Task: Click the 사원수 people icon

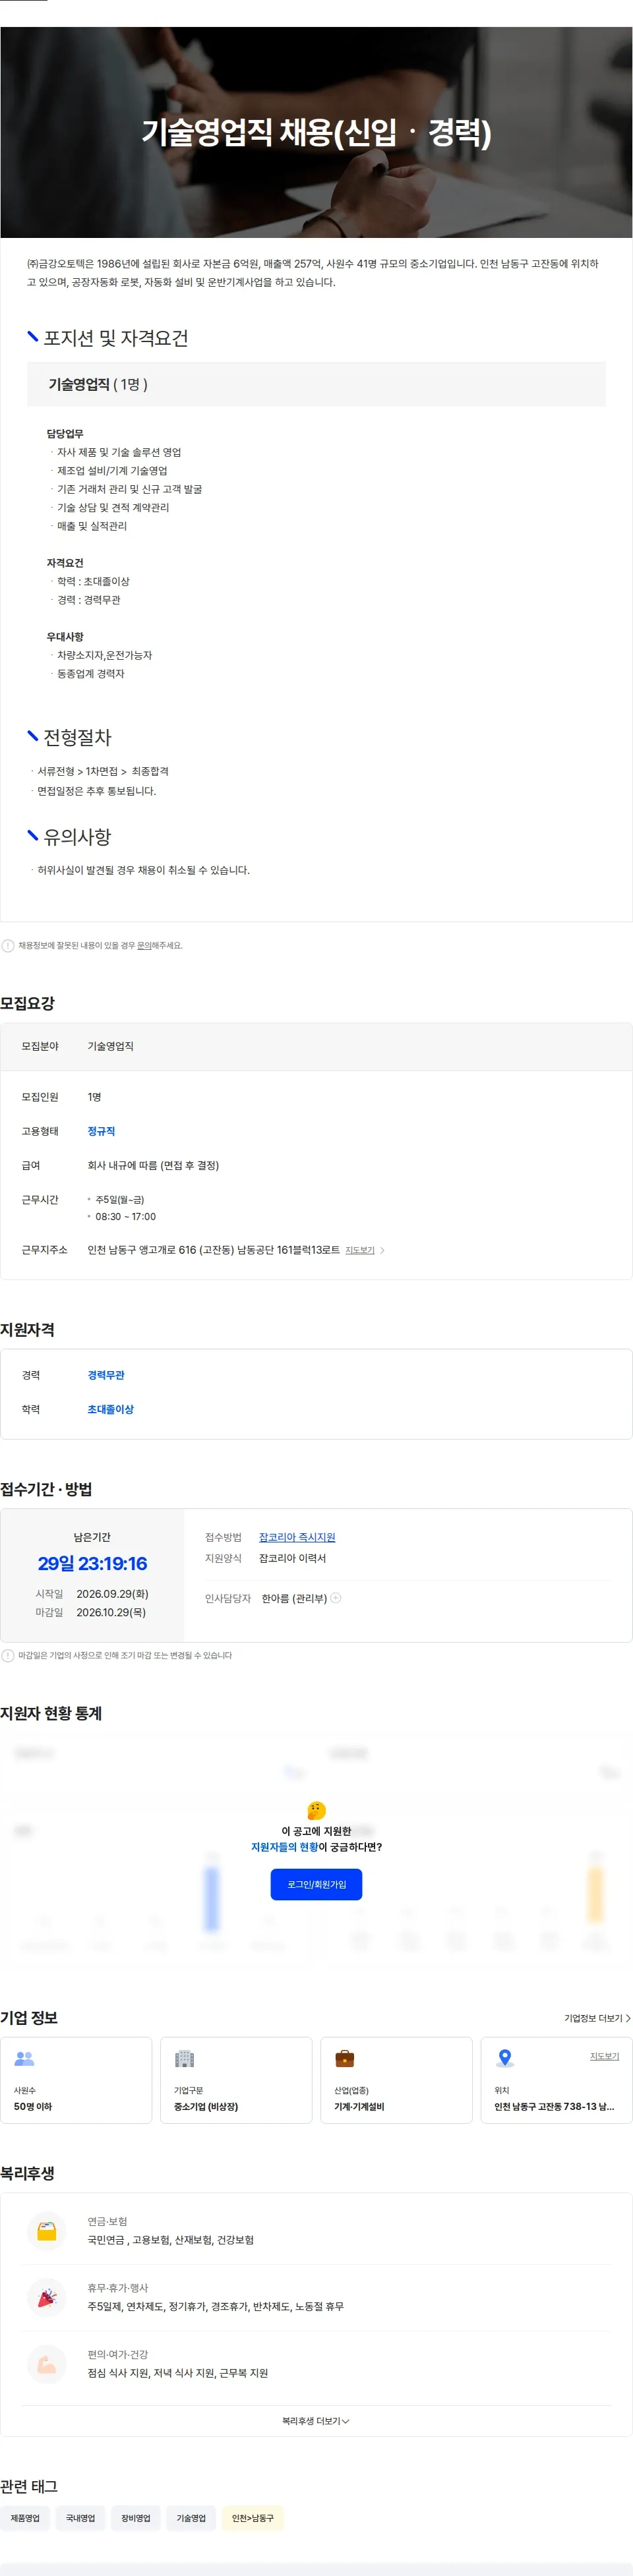Action: click(x=24, y=2058)
